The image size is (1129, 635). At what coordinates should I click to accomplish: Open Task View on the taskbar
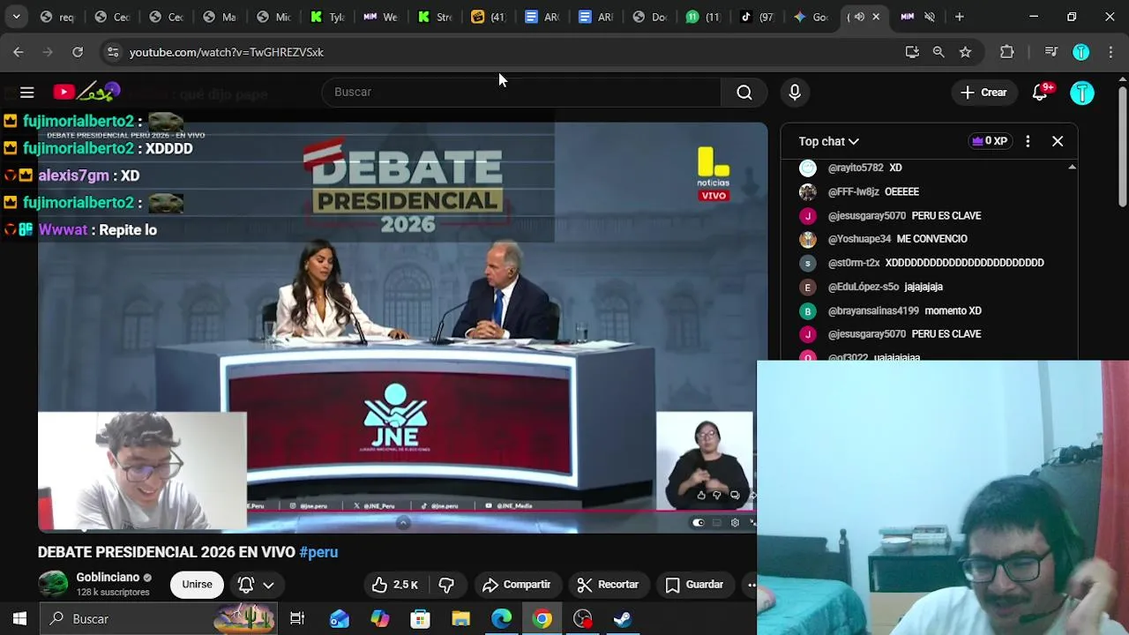297,619
